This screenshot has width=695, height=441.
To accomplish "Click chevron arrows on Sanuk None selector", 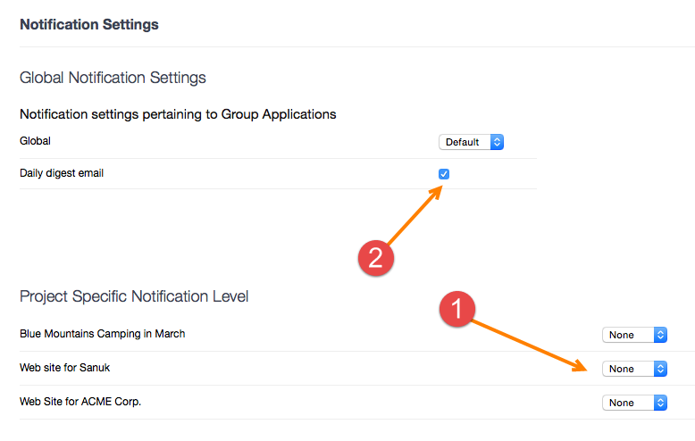I will pyautogui.click(x=660, y=369).
